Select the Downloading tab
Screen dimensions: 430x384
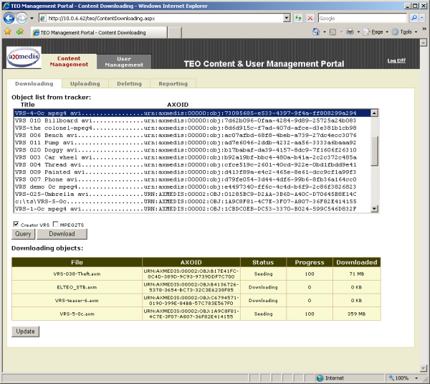34,83
